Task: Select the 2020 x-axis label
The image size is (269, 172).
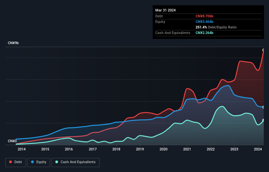Action: pyautogui.click(x=163, y=149)
